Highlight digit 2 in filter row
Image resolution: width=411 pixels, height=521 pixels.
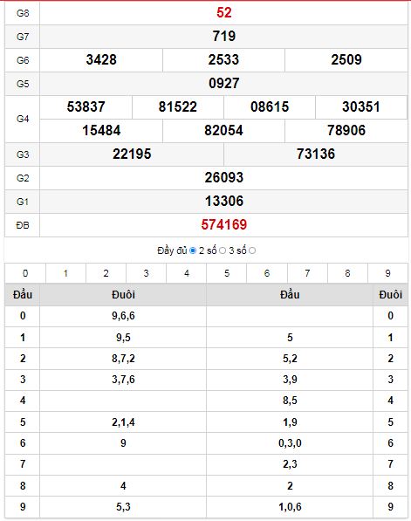106,273
